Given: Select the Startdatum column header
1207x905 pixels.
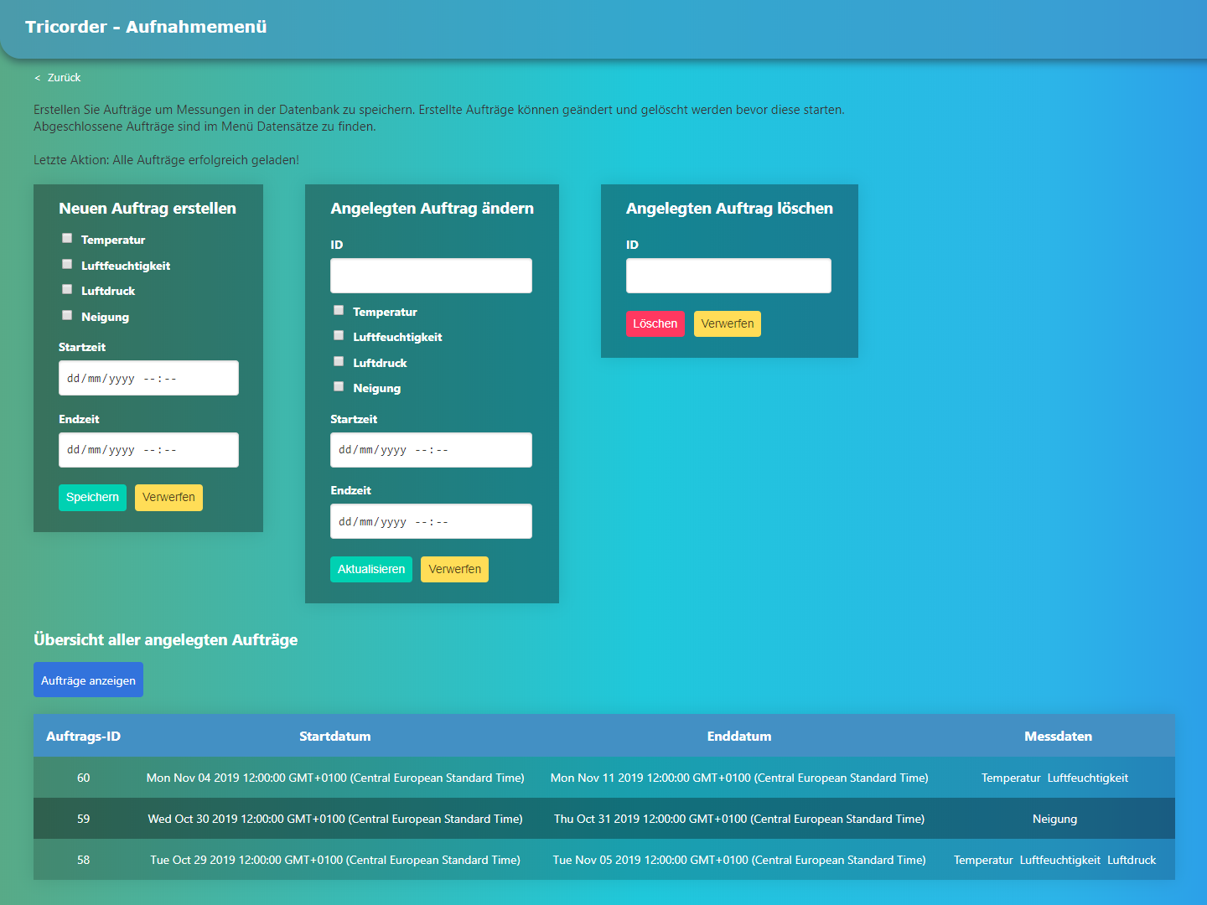Looking at the screenshot, I should coord(335,737).
